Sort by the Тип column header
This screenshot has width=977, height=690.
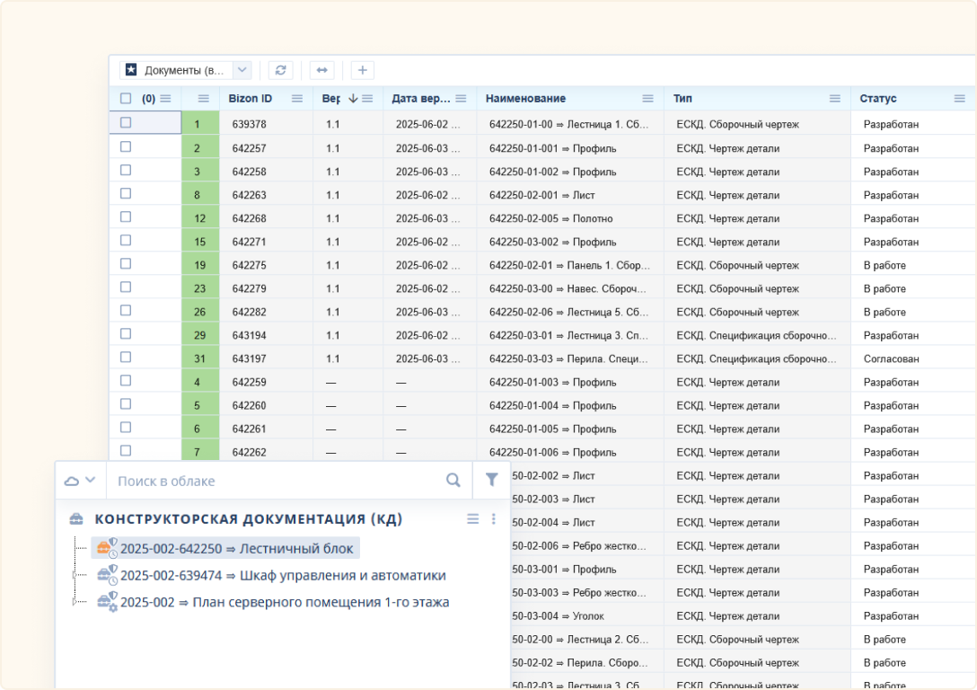[682, 99]
